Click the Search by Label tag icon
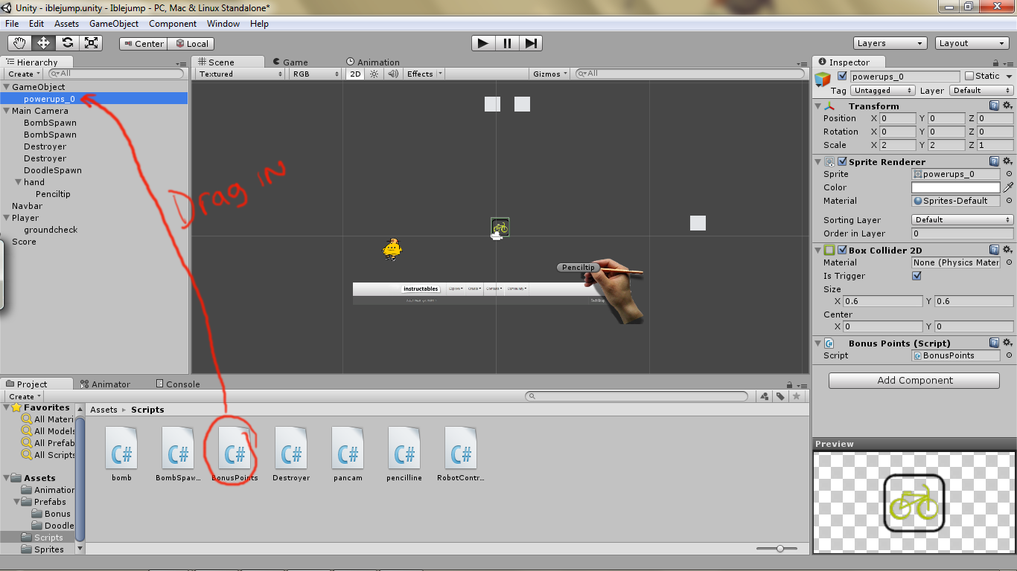The height and width of the screenshot is (571, 1017). click(x=780, y=396)
